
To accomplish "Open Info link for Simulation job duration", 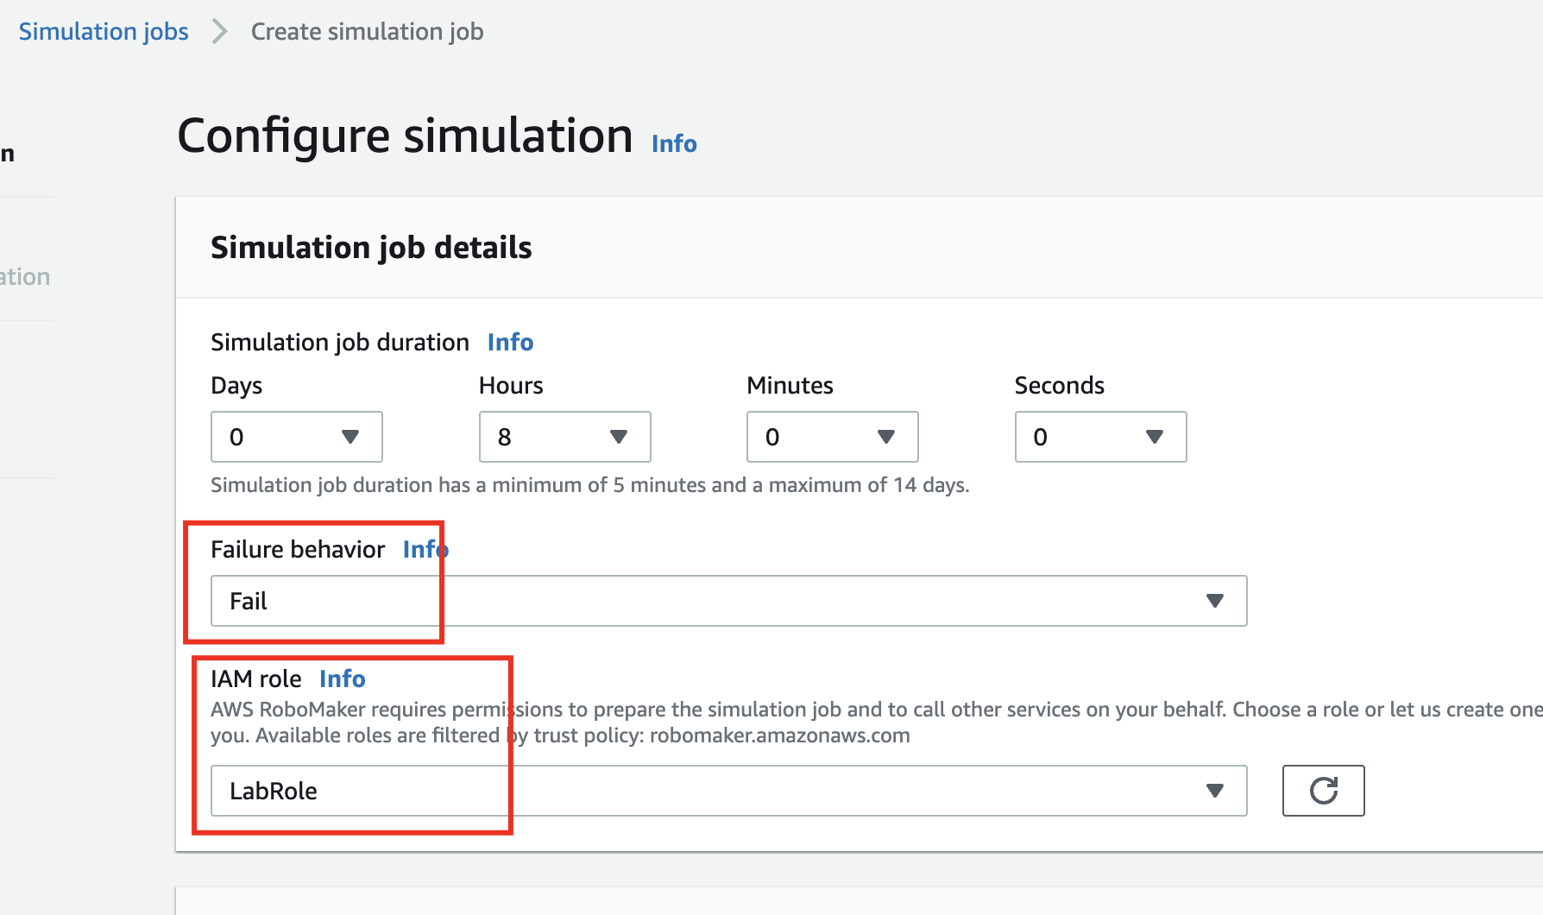I will 510,343.
